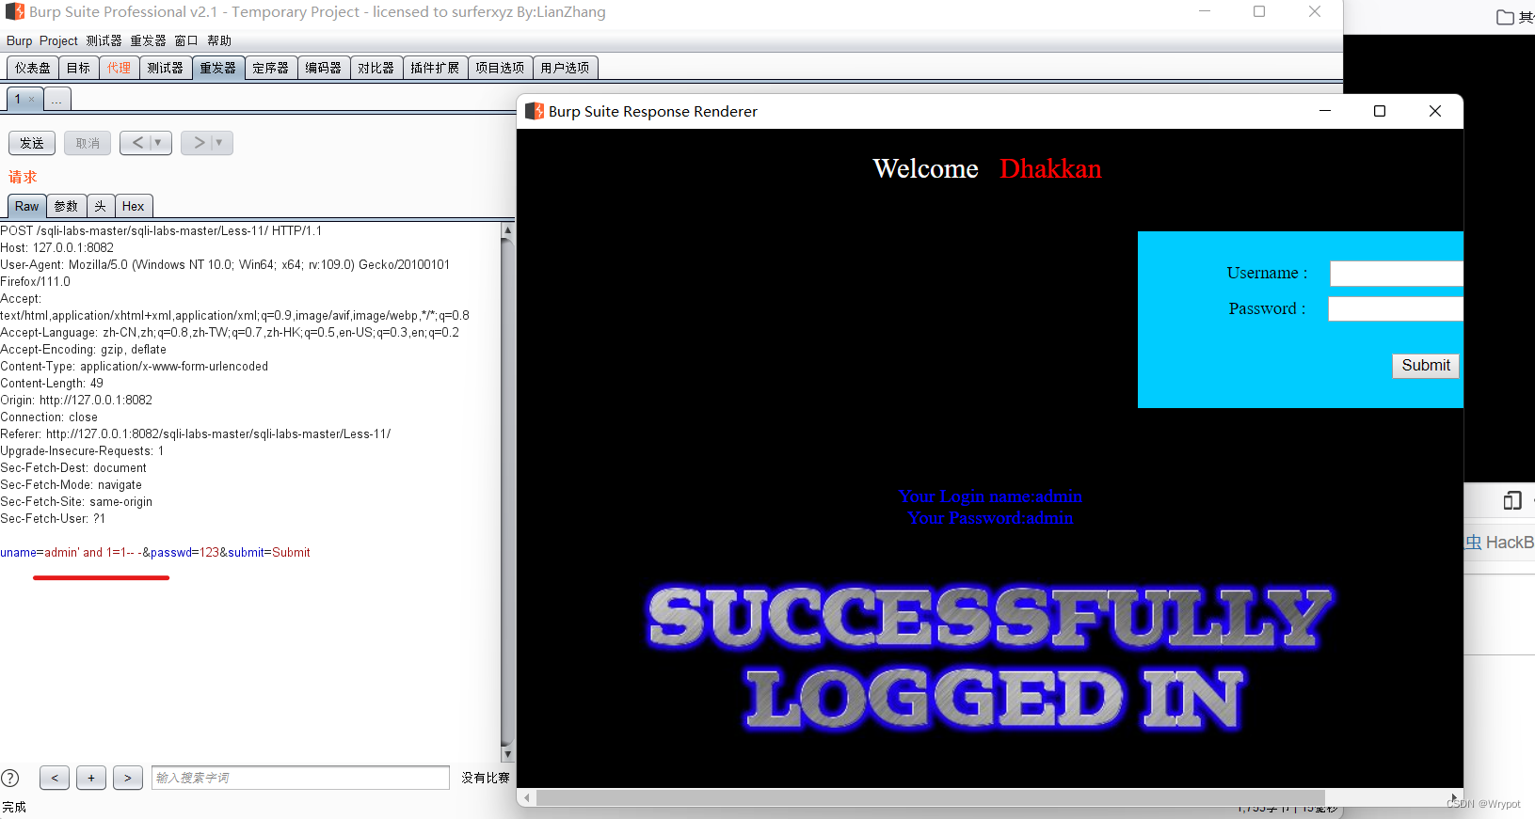Image resolution: width=1535 pixels, height=819 pixels.
Task: Open the Burp menu
Action: [19, 40]
